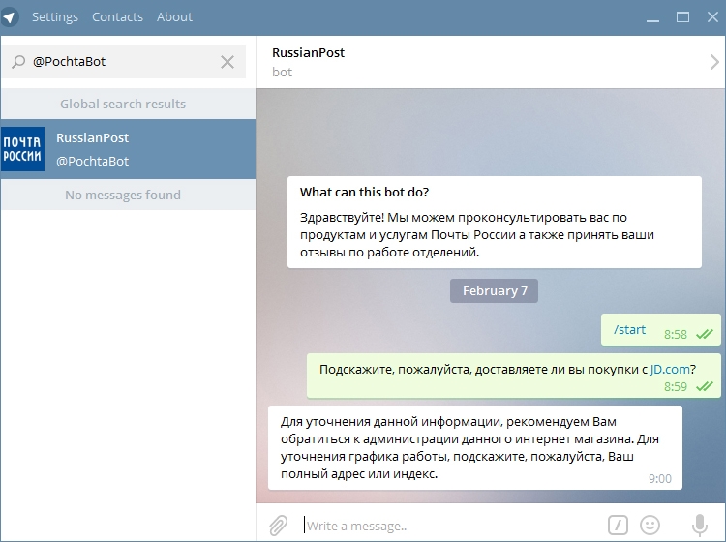Screen dimensions: 726x542
Task: Attach a file with the paperclip icon
Action: (278, 526)
